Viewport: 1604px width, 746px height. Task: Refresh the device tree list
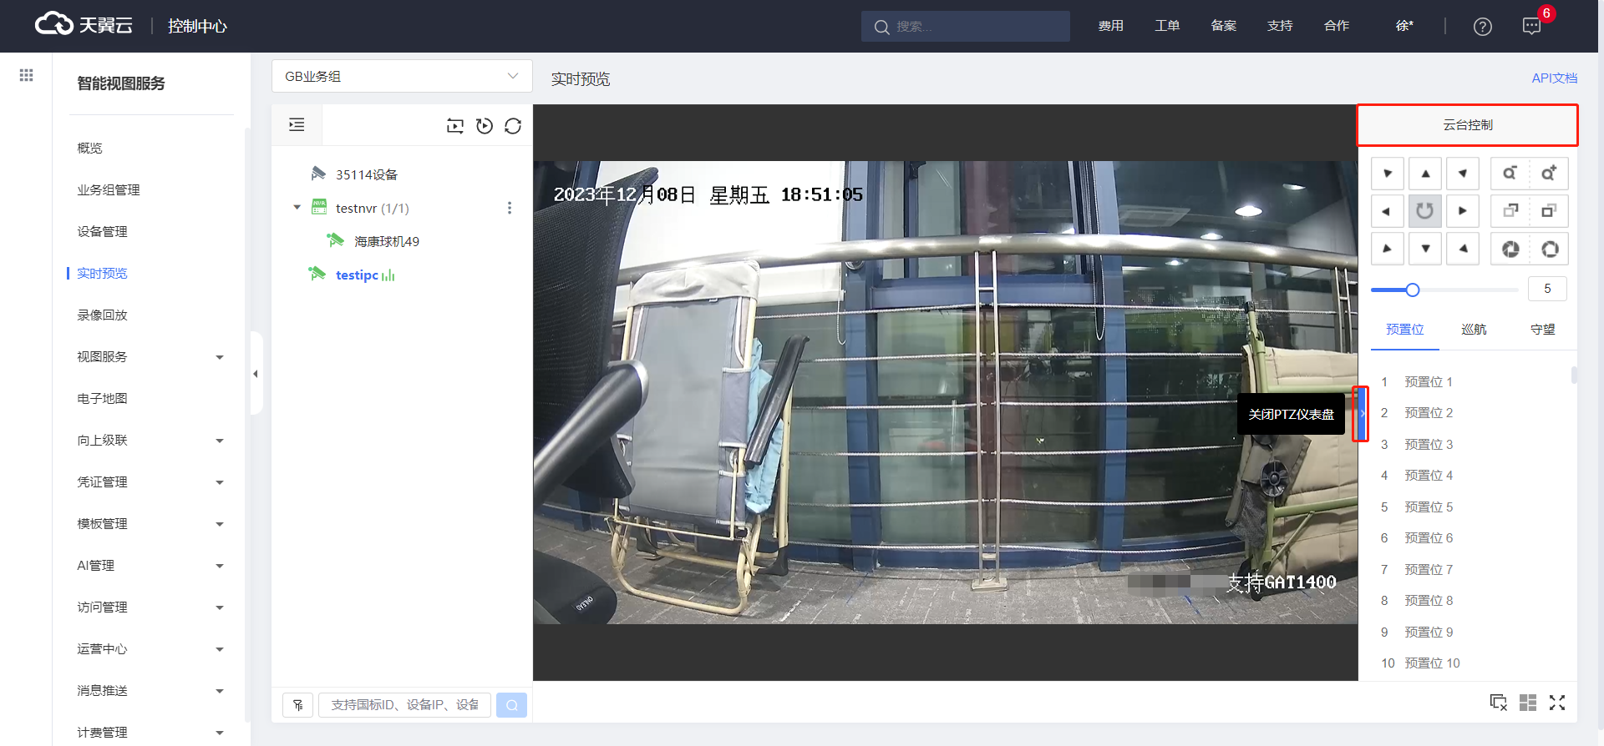(x=513, y=126)
